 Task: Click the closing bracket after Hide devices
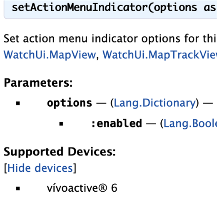[x=75, y=168]
